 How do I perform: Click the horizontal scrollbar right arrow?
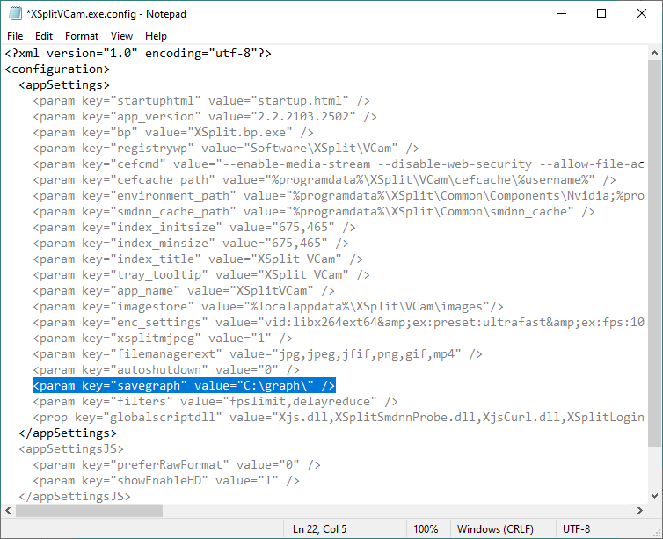[640, 511]
